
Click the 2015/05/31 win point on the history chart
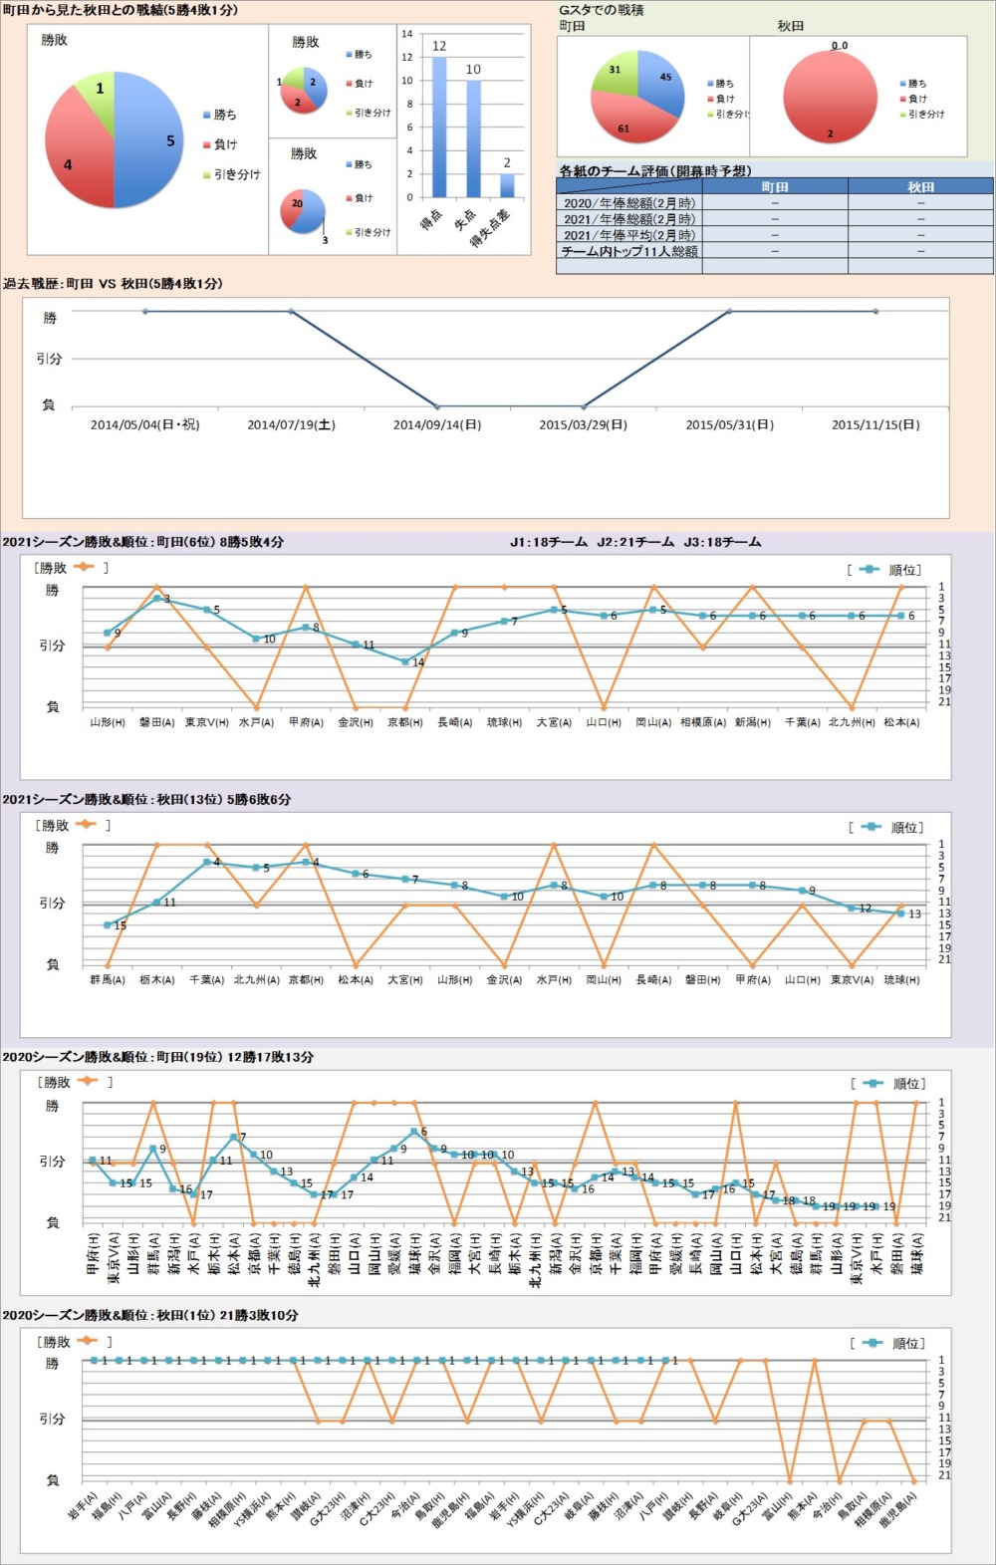pos(730,312)
